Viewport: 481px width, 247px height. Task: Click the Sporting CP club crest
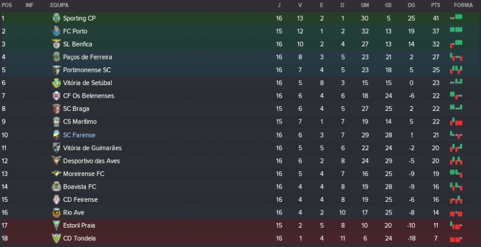click(x=57, y=18)
